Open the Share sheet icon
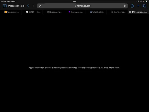 click(132, 6)
